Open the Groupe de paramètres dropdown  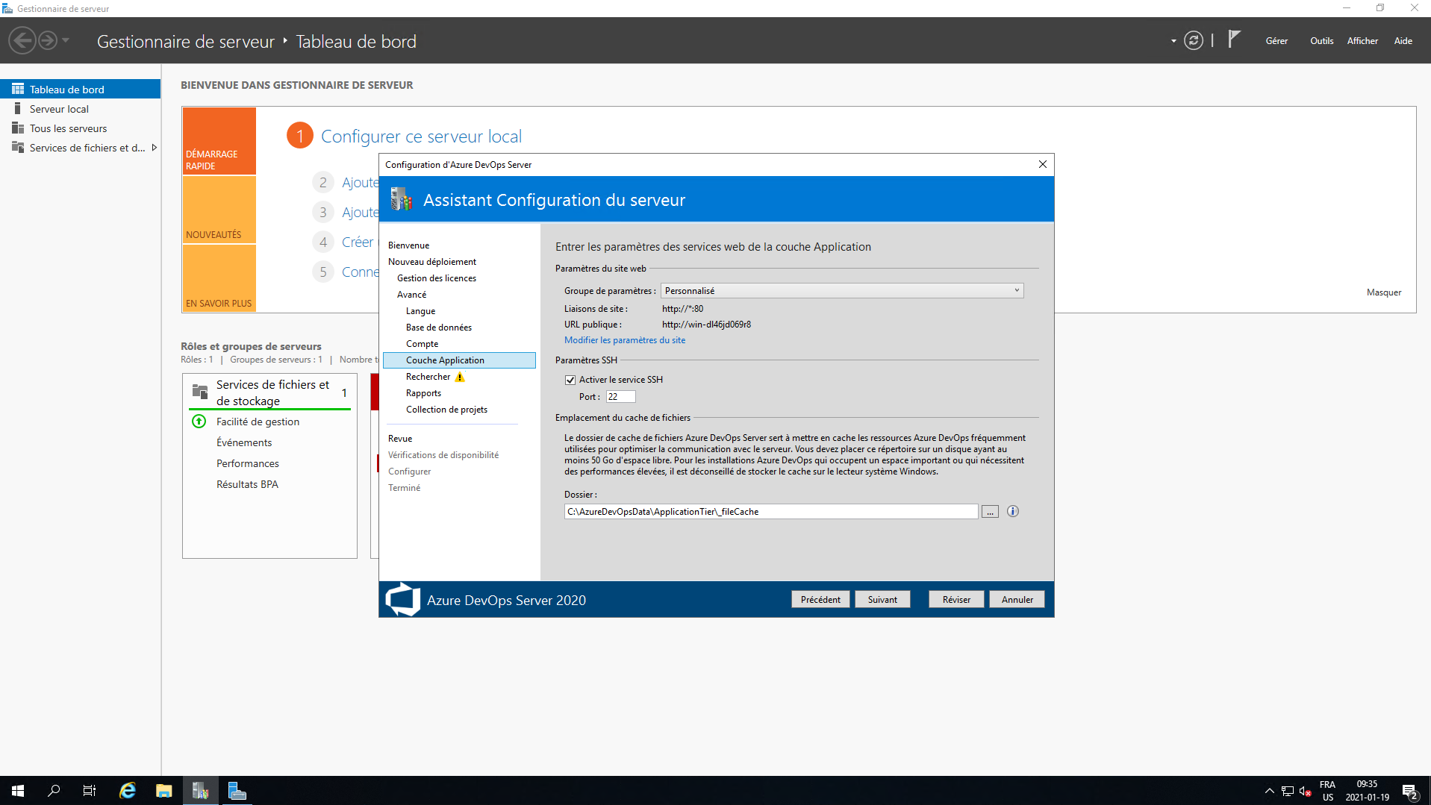[841, 291]
